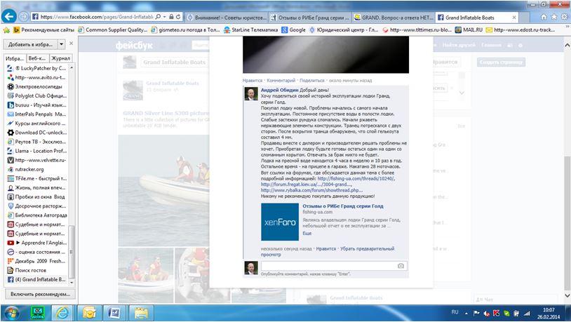Open 'Рекомендуемые сайты' favorites bar item
The image size is (571, 322).
(43, 30)
